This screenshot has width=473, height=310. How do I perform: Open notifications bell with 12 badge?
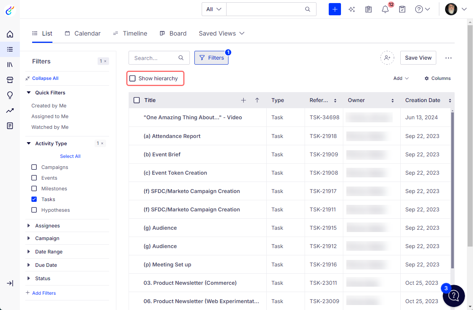point(385,9)
